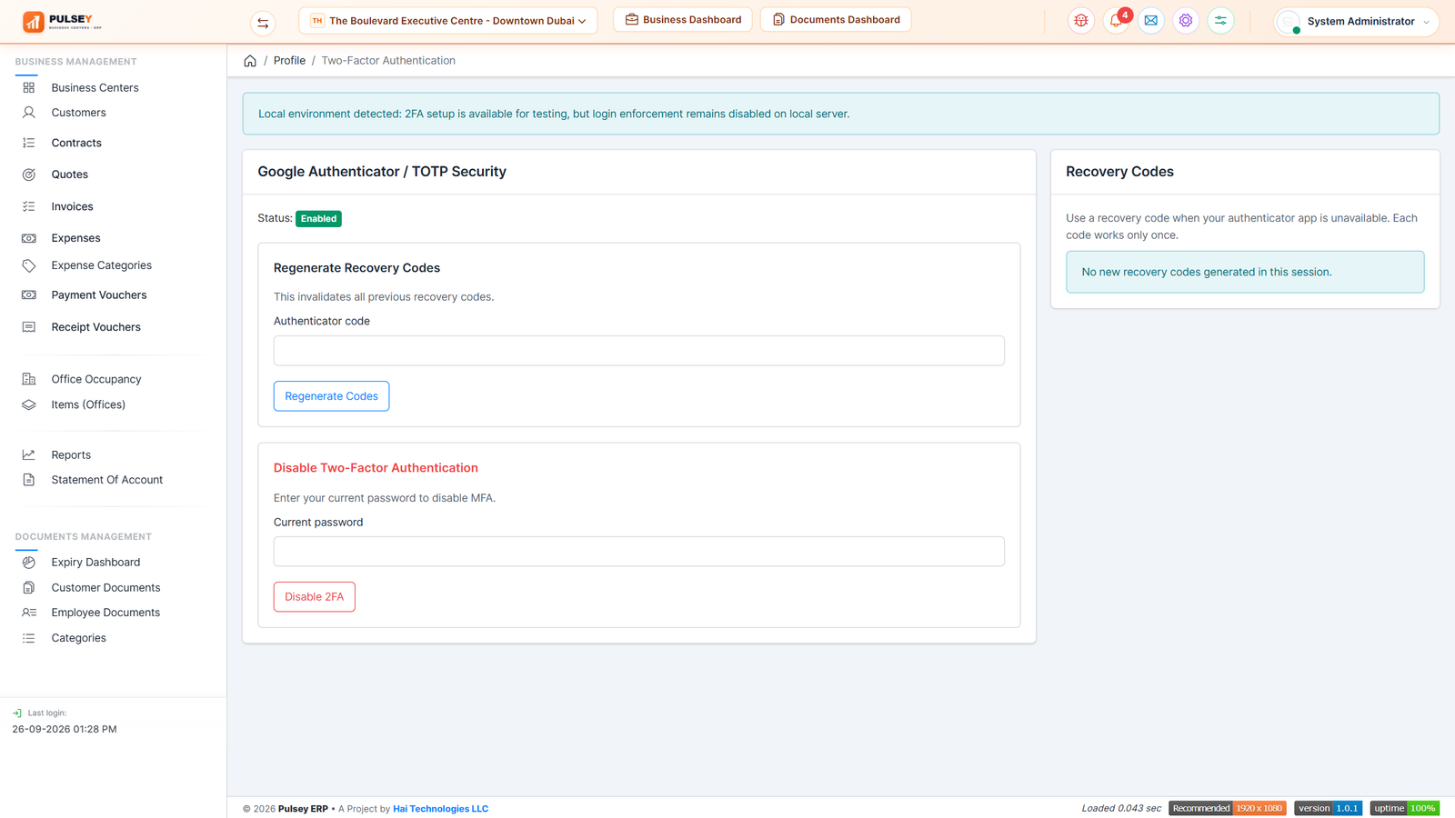Open Customer Documents in sidebar

click(x=105, y=588)
